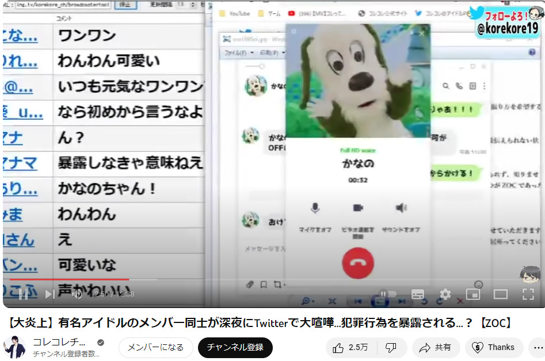Screen dimensions: 545x361
Task: Share the video with the 共有 button
Action: point(436,347)
